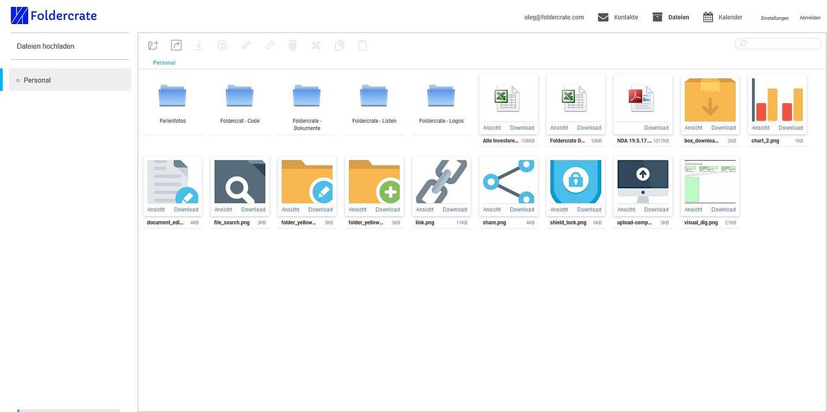Select the chart_2.png thumbnail
This screenshot has height=412, width=827.
click(777, 100)
